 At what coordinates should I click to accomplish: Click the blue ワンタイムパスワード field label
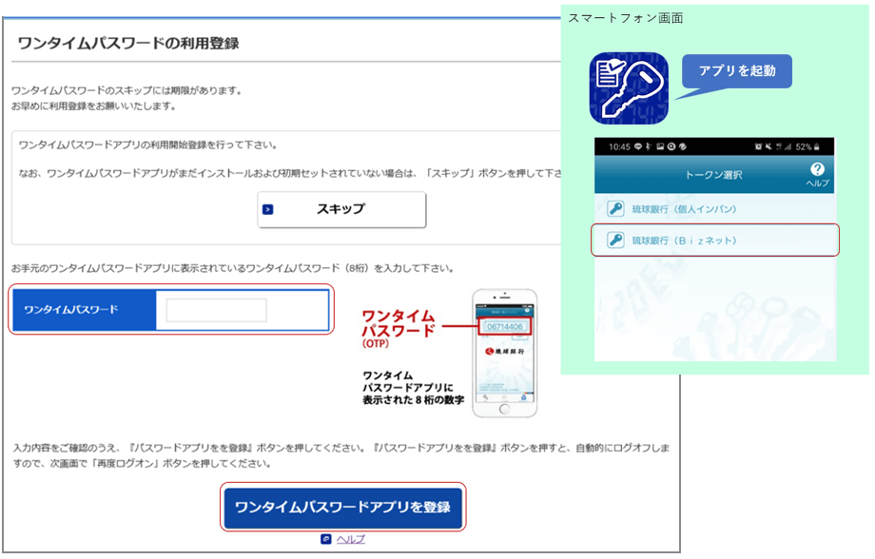[85, 310]
